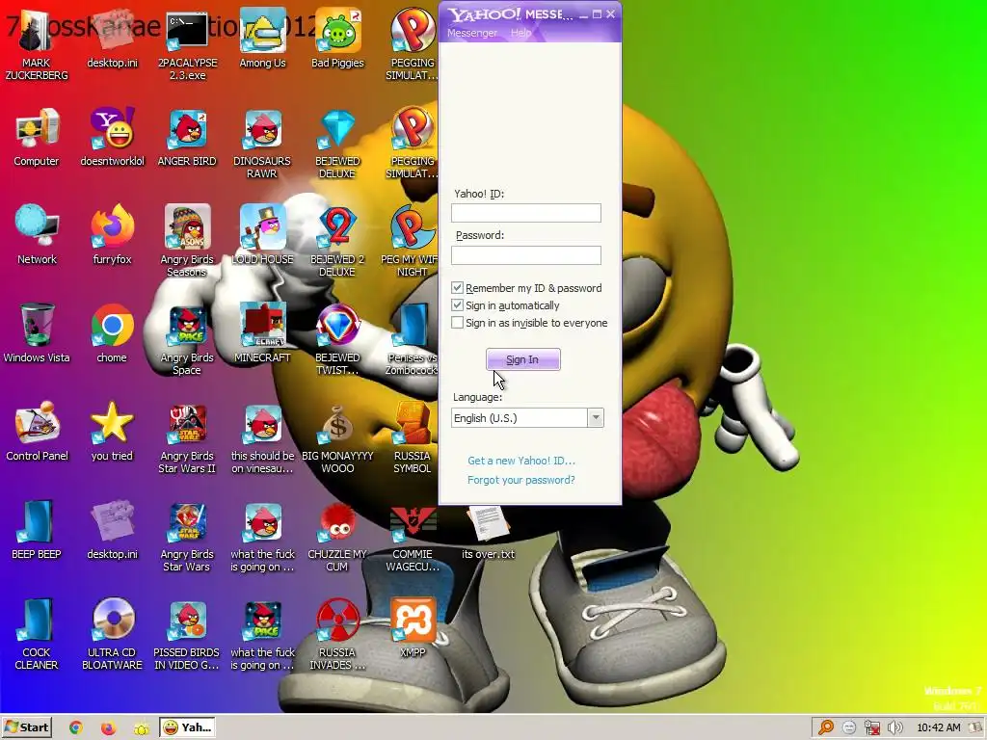Screen dimensions: 987x740
Task: Open the BEJEWED DELUXE shortcut
Action: (337, 144)
